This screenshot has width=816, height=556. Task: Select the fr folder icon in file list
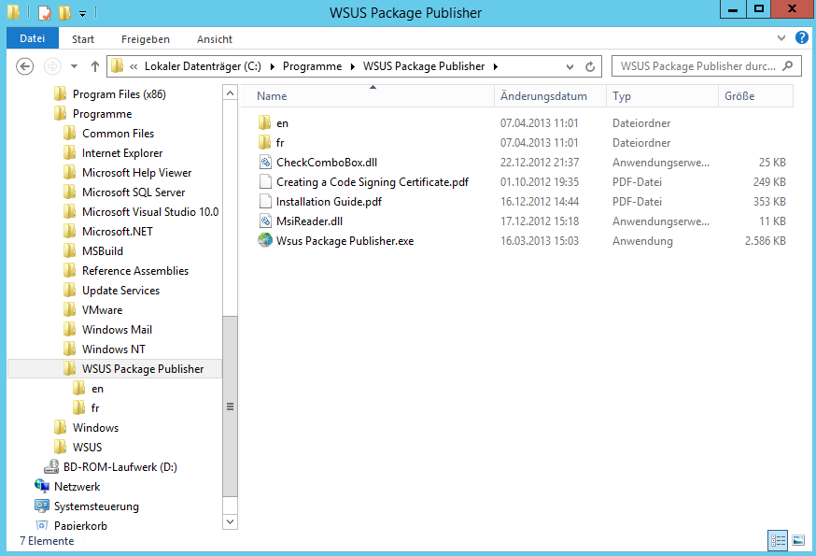point(265,142)
